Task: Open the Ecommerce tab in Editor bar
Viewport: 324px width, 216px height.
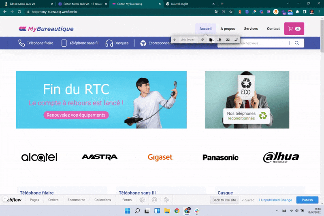Action: (x=77, y=200)
